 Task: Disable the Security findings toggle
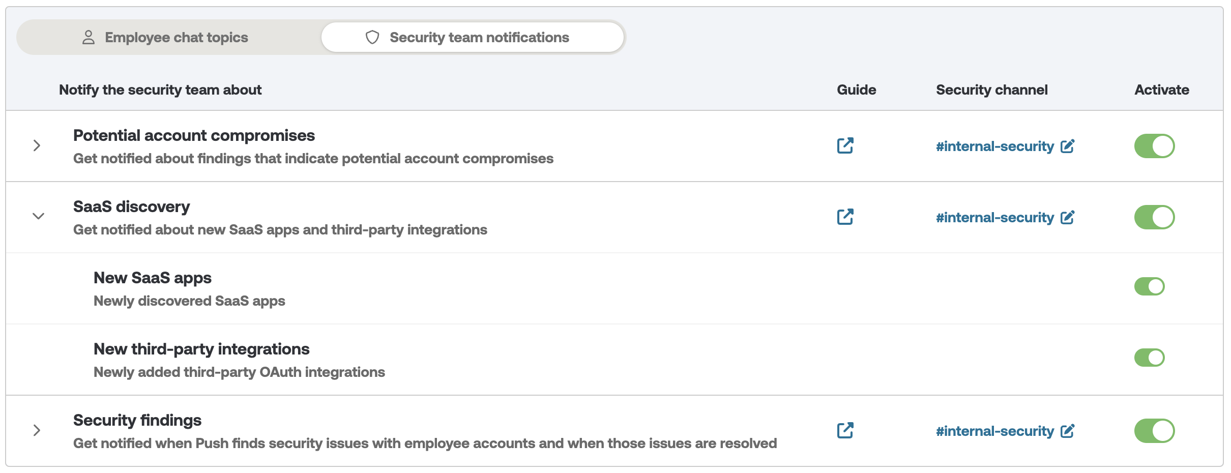pyautogui.click(x=1154, y=431)
